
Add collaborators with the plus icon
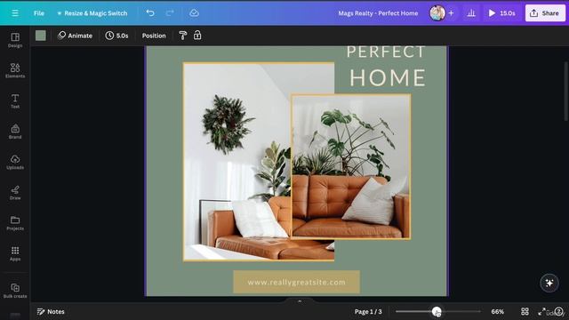451,13
